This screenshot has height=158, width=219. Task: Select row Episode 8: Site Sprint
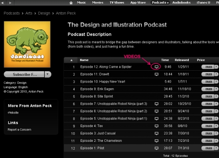pyautogui.click(x=141, y=96)
